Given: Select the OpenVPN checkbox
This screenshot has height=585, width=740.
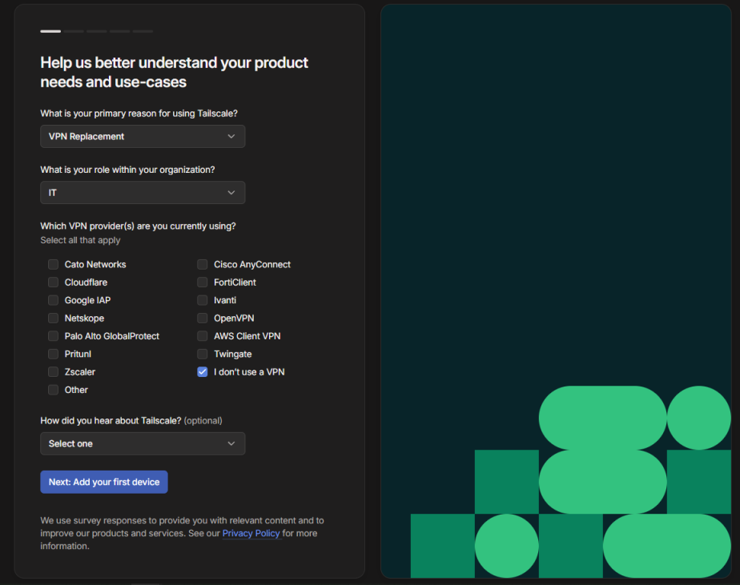Looking at the screenshot, I should [203, 319].
